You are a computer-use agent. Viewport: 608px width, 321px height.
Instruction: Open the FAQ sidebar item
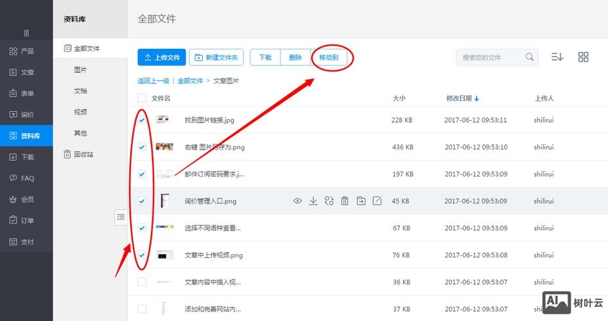pyautogui.click(x=26, y=178)
